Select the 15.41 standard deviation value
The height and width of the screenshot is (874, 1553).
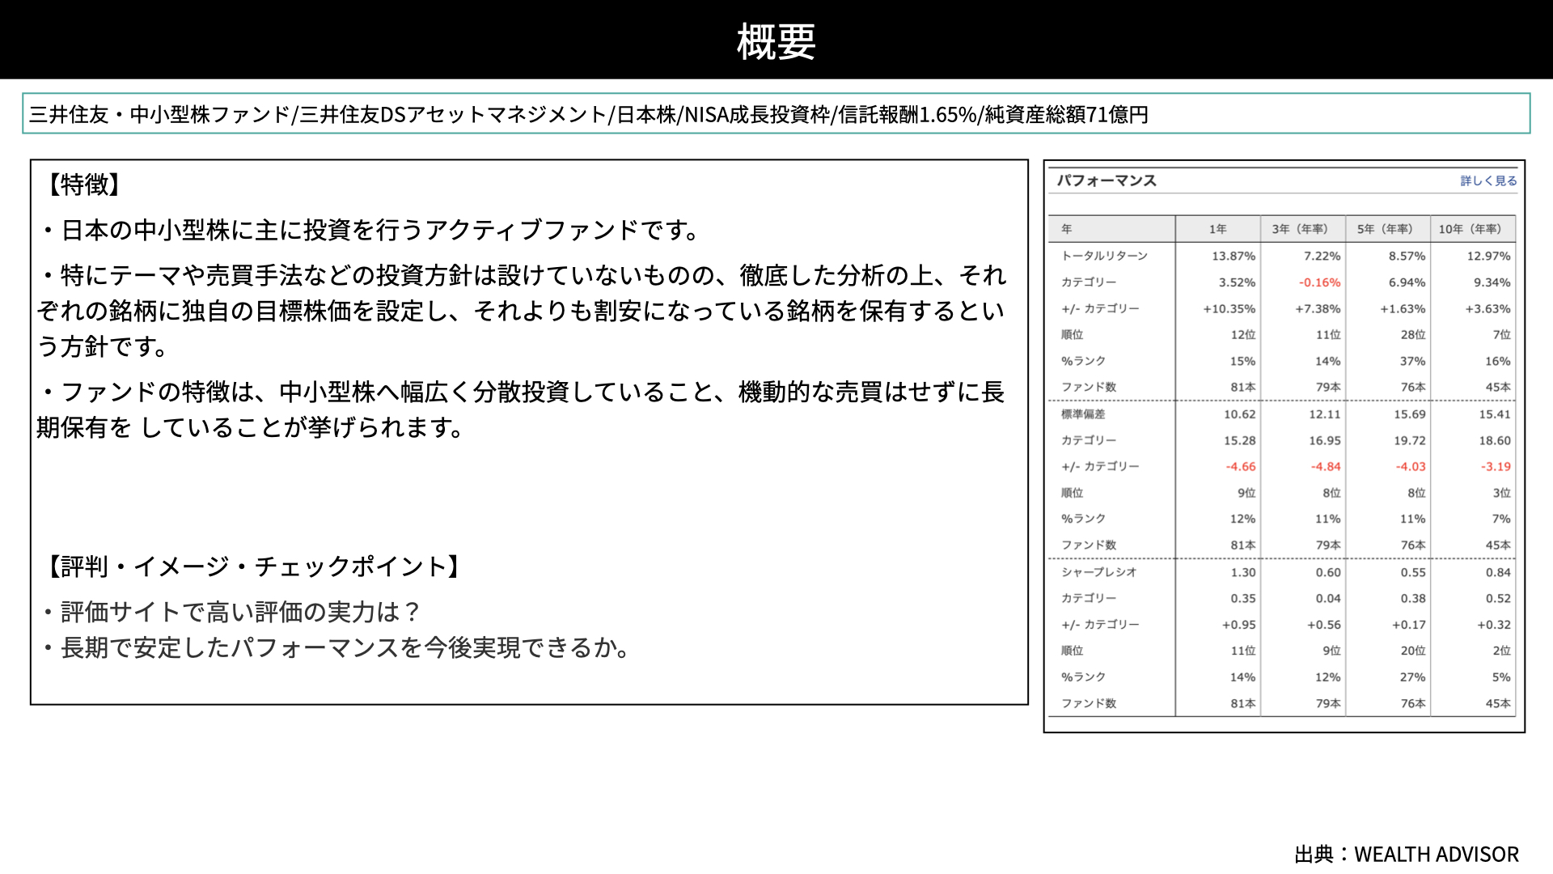coord(1495,414)
